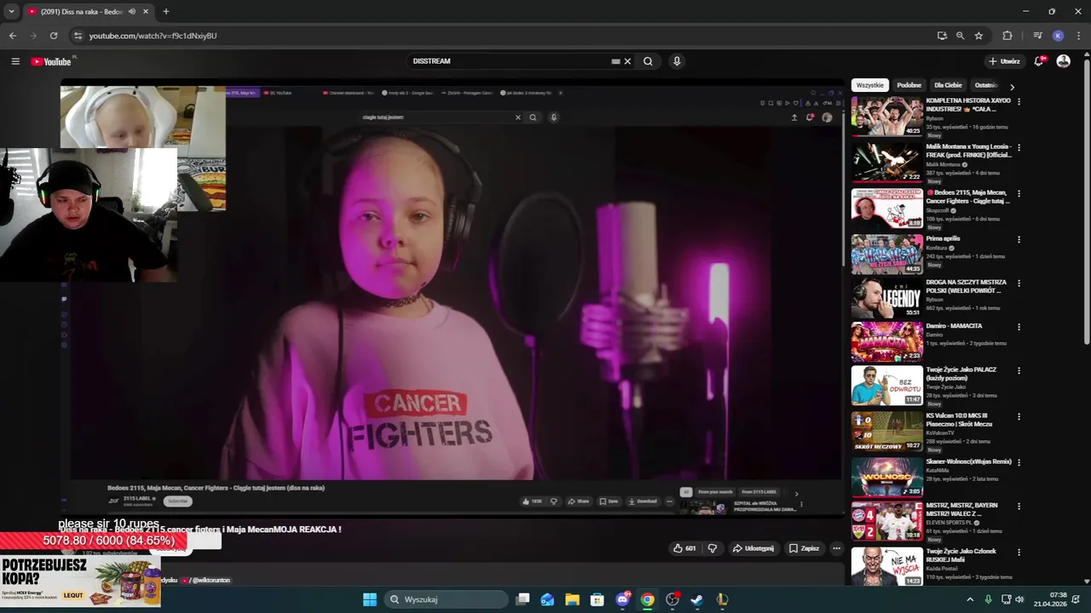Open League of Legends taskbar icon

[722, 599]
